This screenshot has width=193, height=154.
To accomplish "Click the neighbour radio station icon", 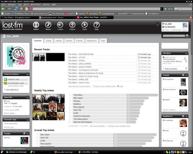I will [6, 79].
